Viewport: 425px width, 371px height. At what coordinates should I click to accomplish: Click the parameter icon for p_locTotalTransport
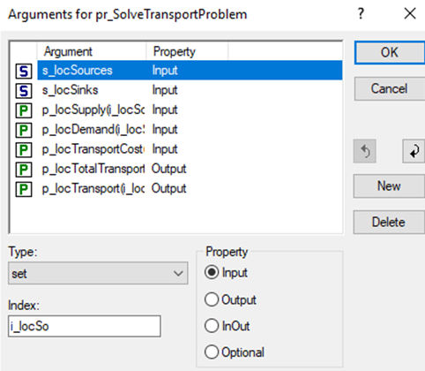click(x=24, y=170)
